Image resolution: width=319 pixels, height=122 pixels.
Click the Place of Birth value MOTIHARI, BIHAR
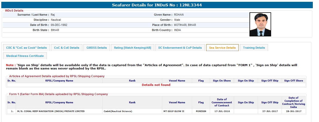(185, 25)
